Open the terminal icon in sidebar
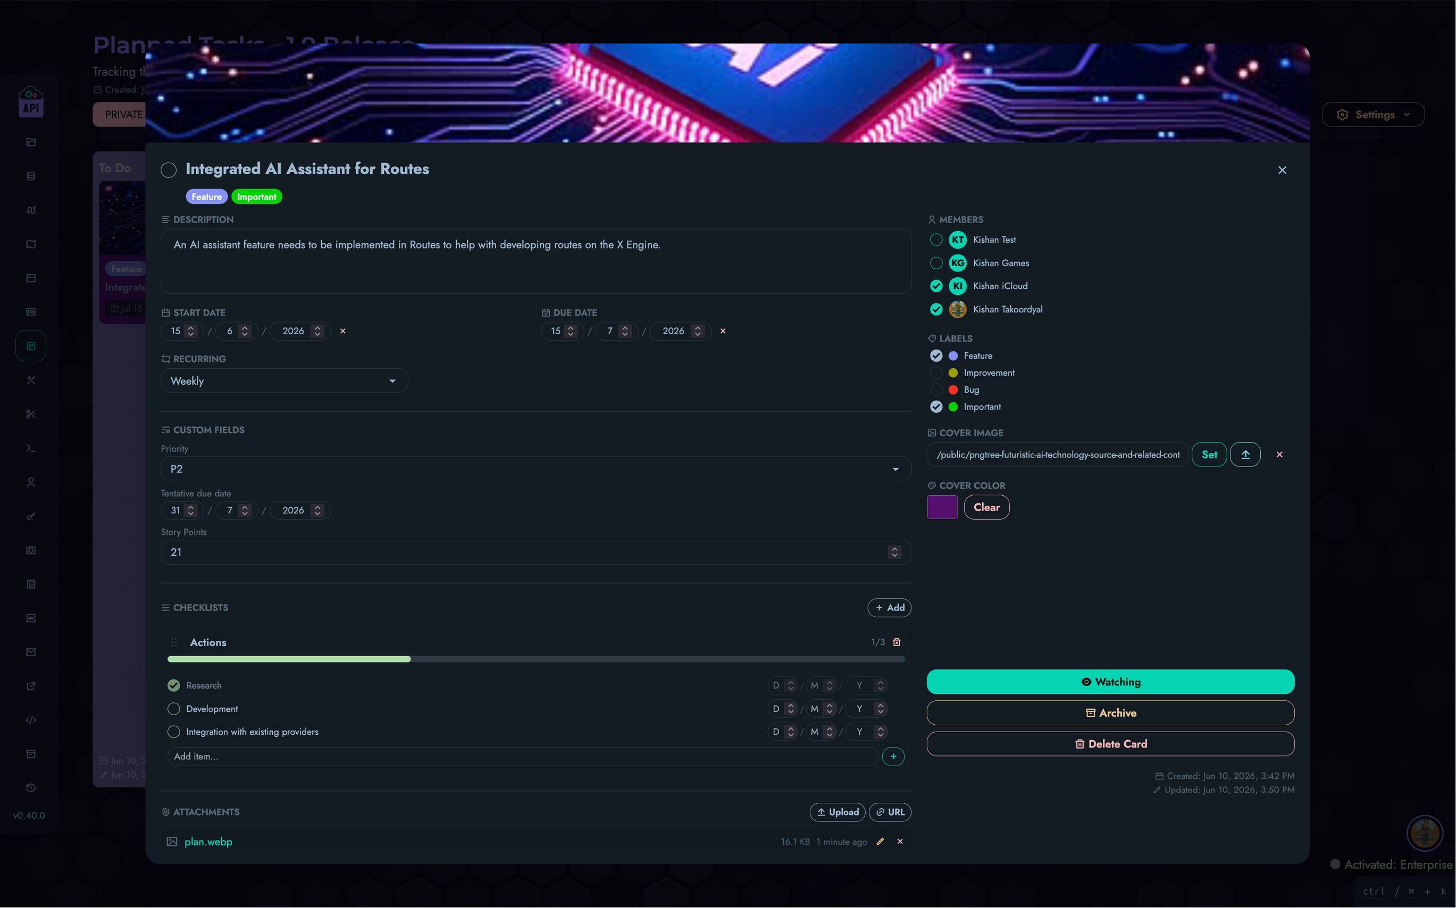 click(x=31, y=448)
